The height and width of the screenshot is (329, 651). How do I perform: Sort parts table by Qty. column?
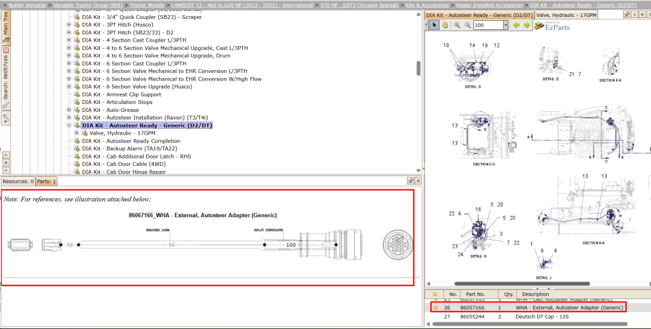pos(508,294)
